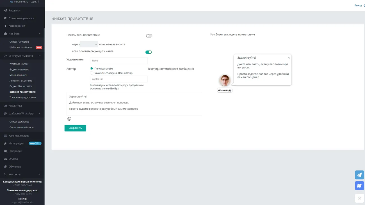Collapse the Шаблоны WhatsApp section
365x205 pixels.
(39, 114)
